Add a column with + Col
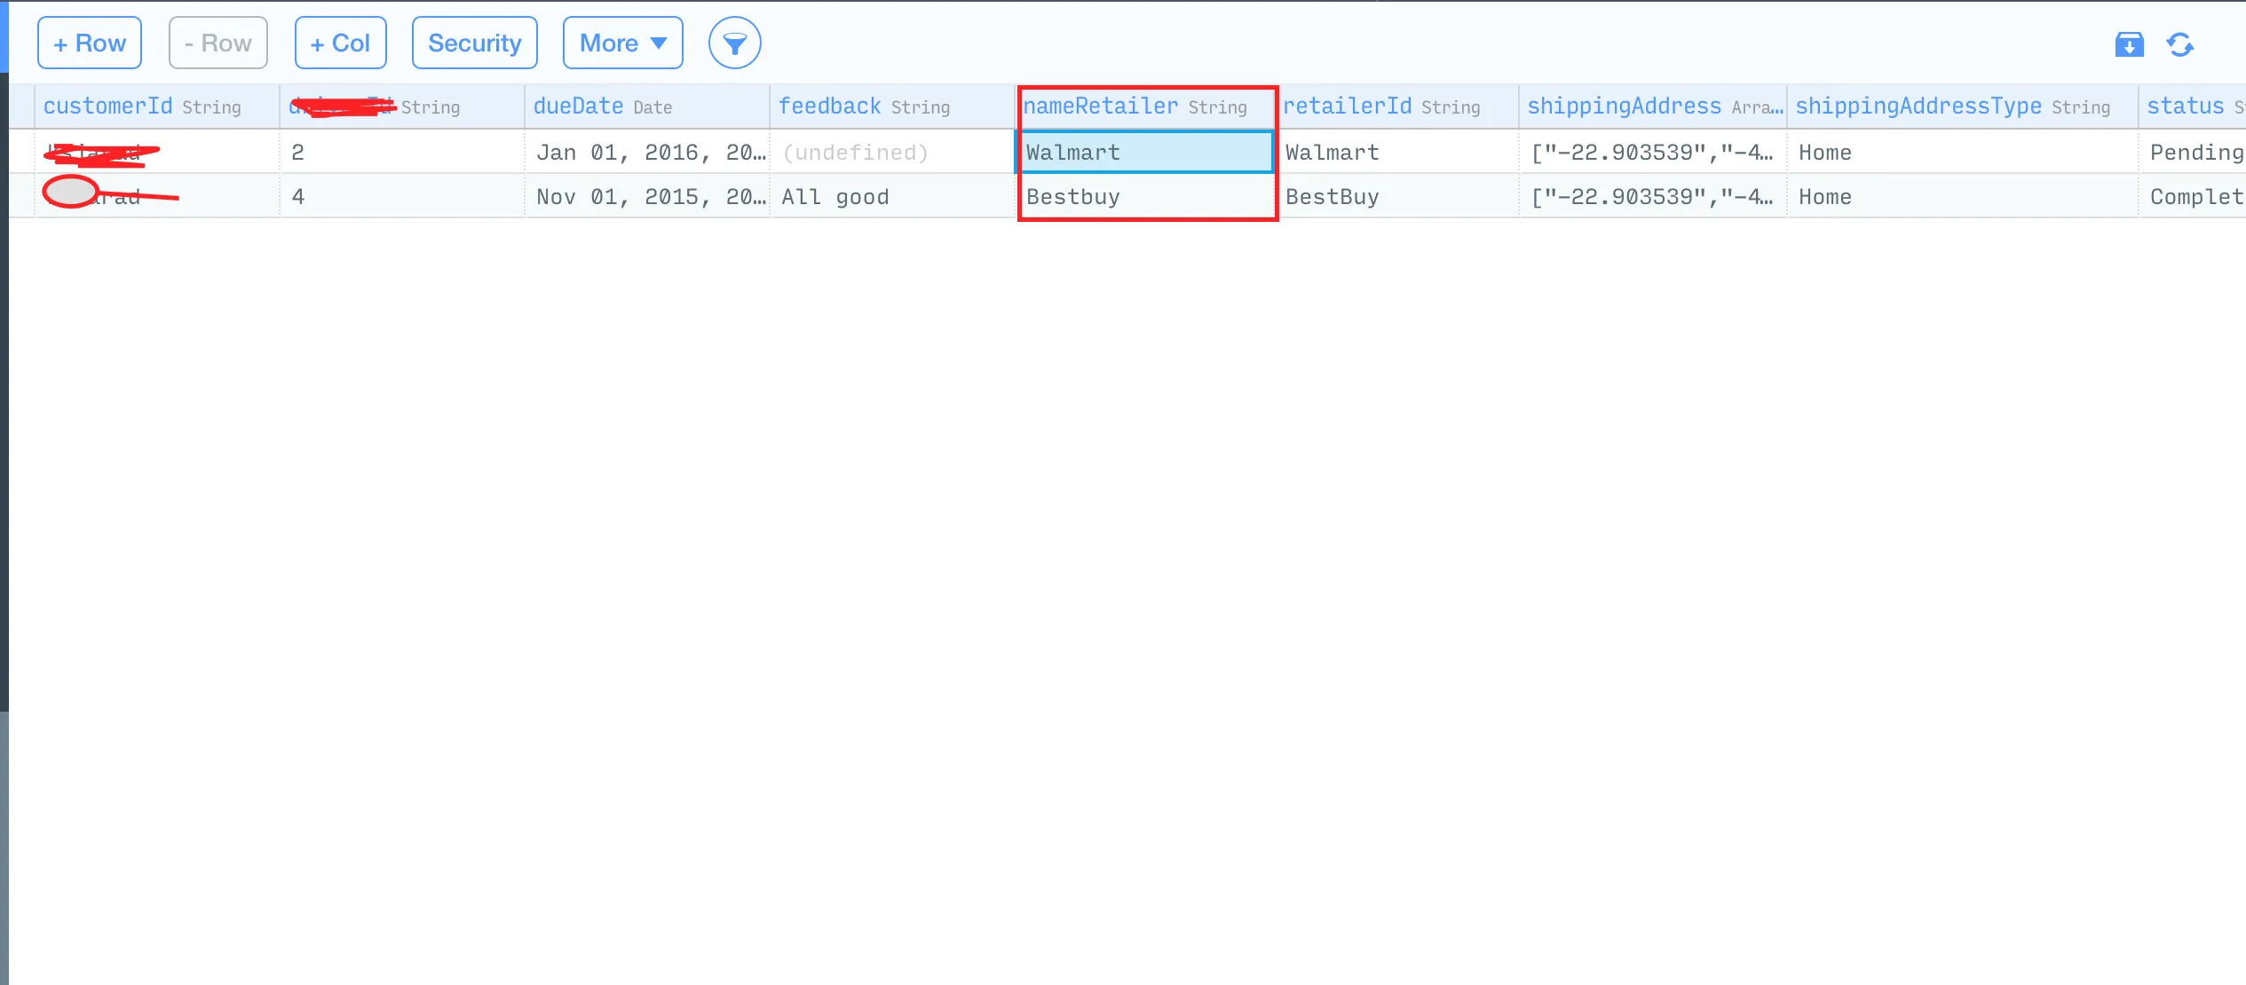Viewport: 2246px width, 985px height. 340,43
